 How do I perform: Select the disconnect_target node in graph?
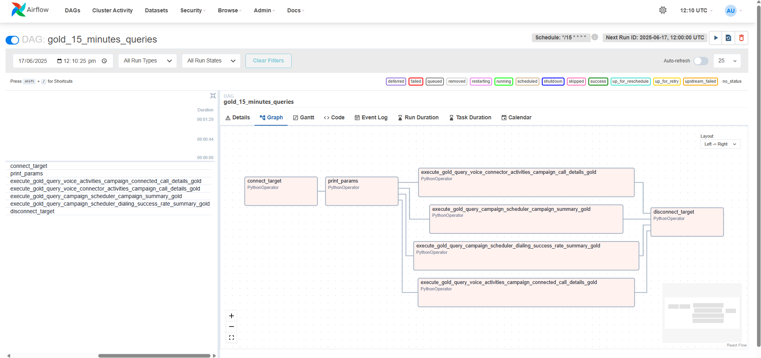pyautogui.click(x=687, y=222)
